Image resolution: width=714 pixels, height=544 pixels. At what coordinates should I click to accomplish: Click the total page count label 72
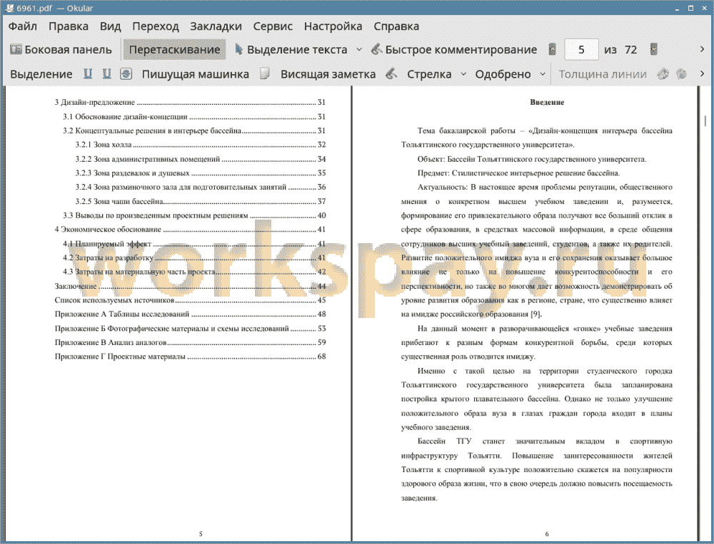(x=630, y=50)
